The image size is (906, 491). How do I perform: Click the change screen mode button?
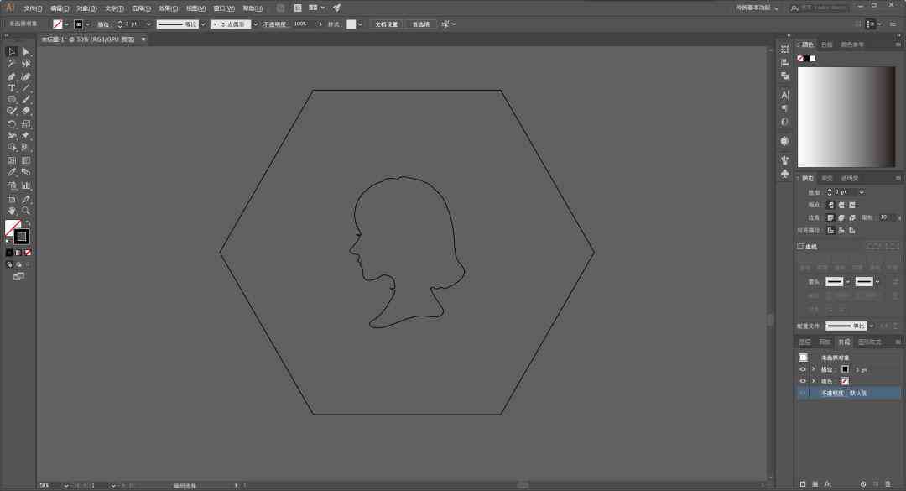coord(19,276)
